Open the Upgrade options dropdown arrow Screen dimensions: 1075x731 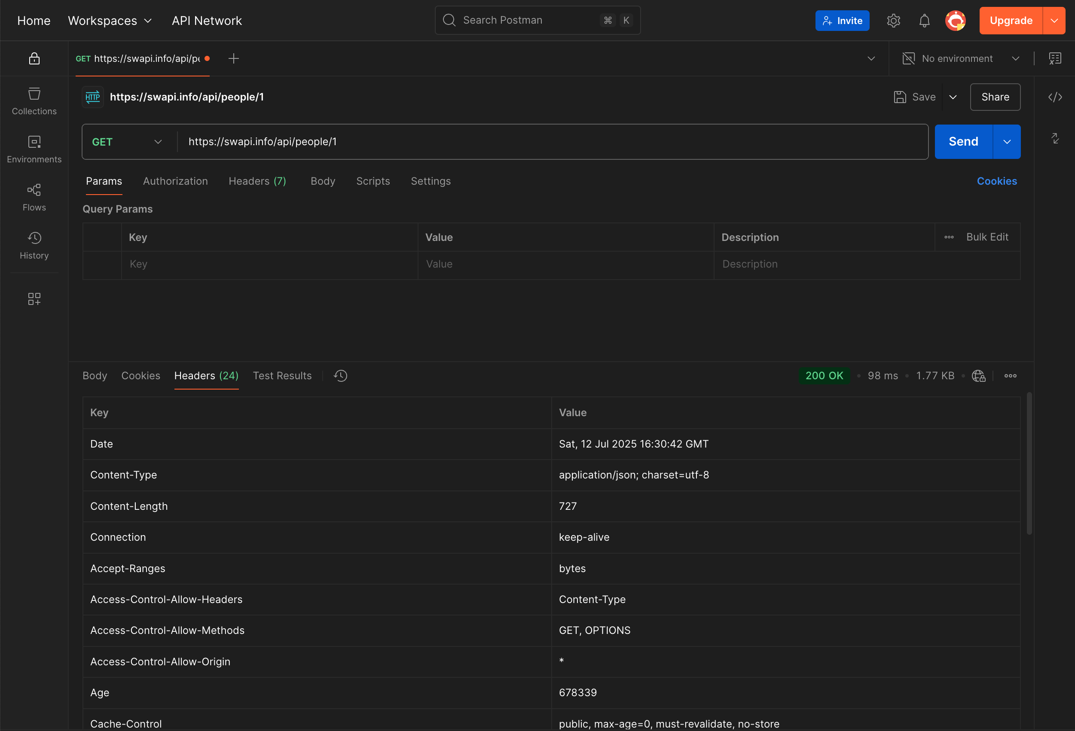(1054, 20)
